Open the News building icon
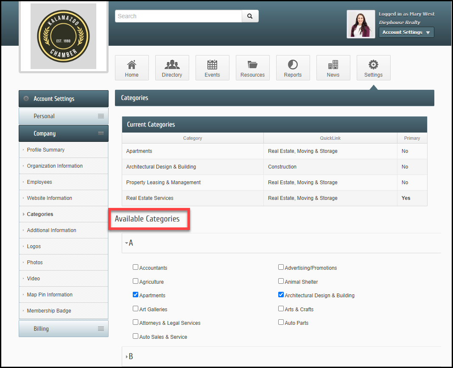Viewport: 453px width, 368px height. coord(333,65)
